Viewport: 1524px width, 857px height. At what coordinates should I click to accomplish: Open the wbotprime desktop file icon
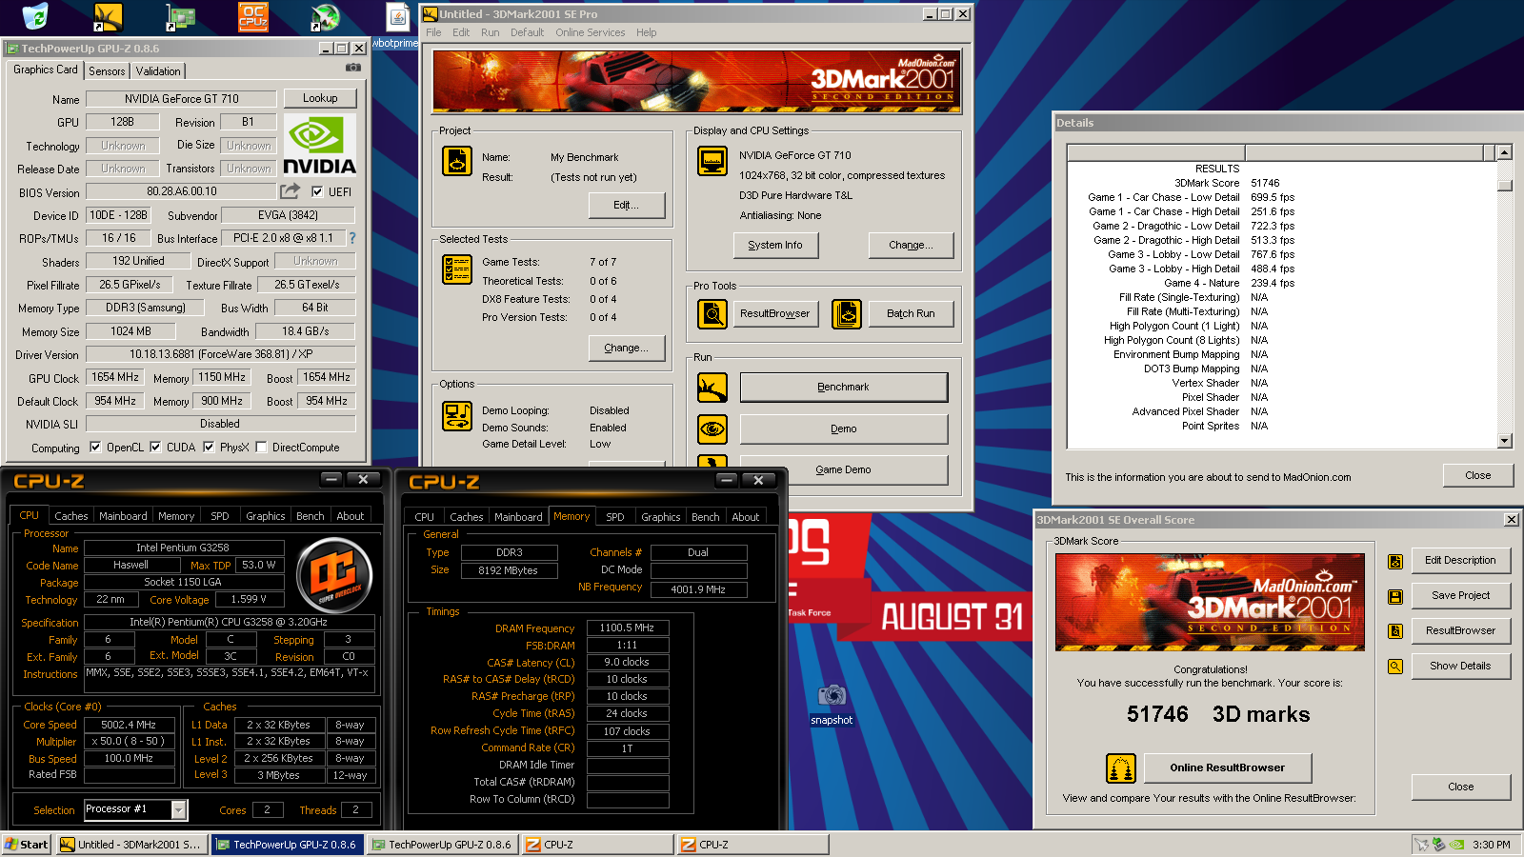click(x=396, y=25)
